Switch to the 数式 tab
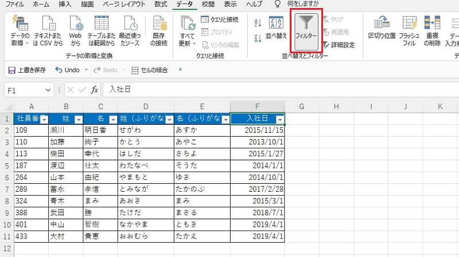Image resolution: width=459 pixels, height=257 pixels. (x=161, y=4)
